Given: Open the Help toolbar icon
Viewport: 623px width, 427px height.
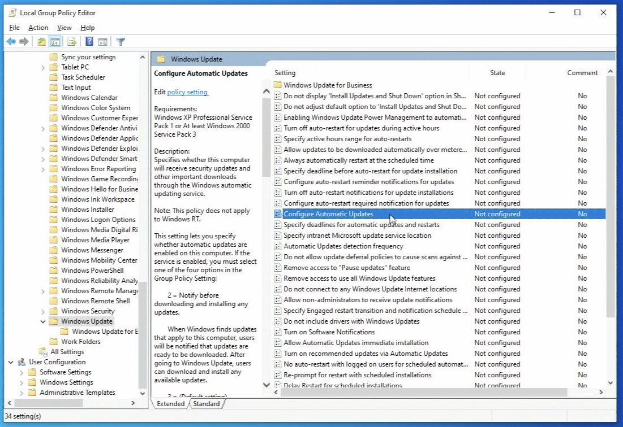Looking at the screenshot, I should pyautogui.click(x=89, y=42).
